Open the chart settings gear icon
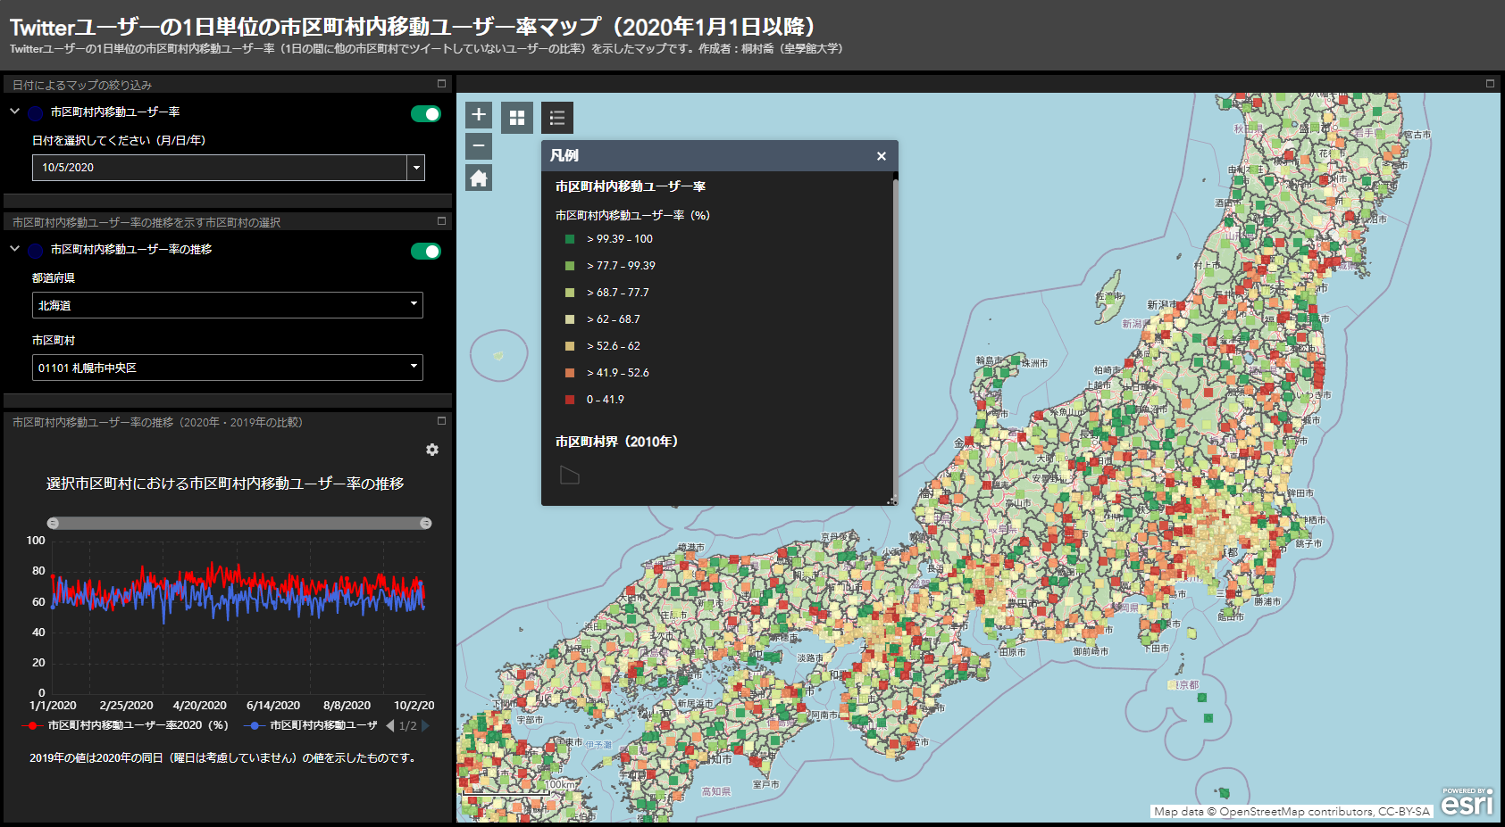Image resolution: width=1505 pixels, height=827 pixels. point(431,451)
